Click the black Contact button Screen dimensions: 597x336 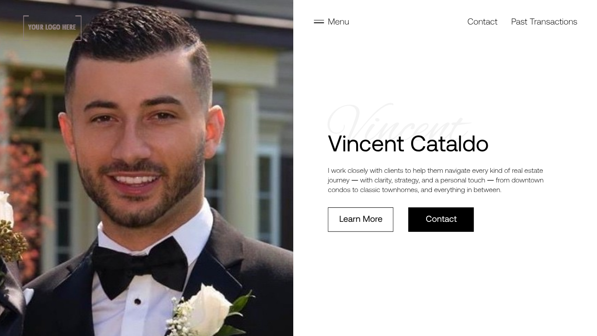coord(441,220)
